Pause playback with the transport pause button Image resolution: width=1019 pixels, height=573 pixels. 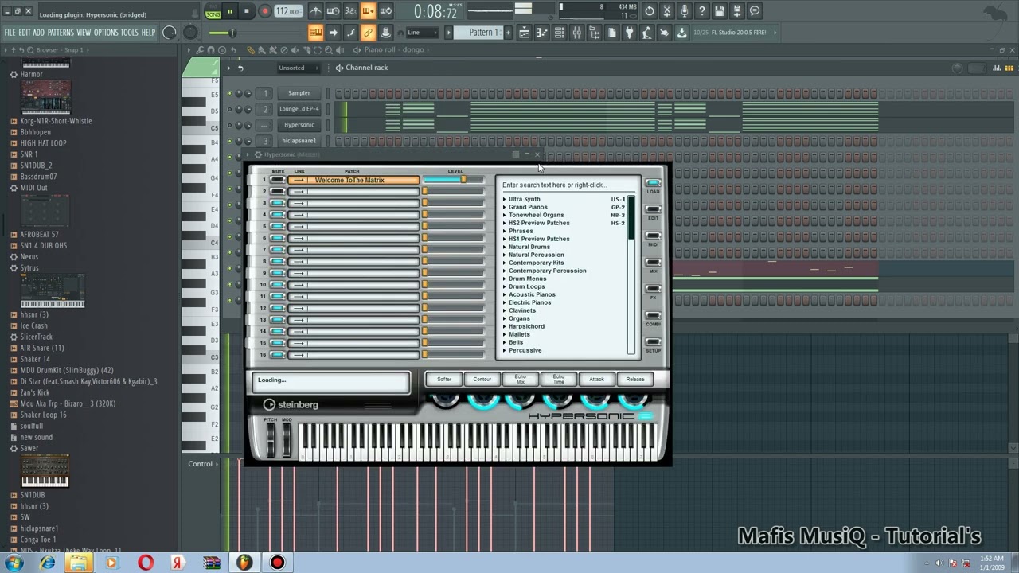[x=230, y=11]
